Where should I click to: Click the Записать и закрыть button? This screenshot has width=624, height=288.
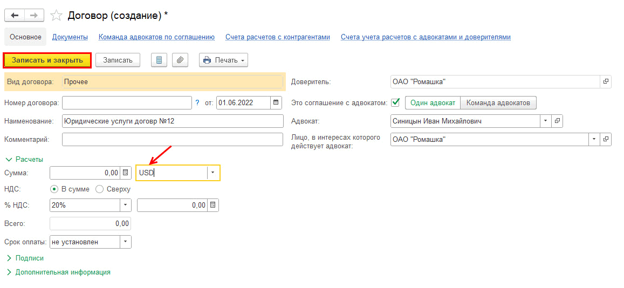[47, 60]
